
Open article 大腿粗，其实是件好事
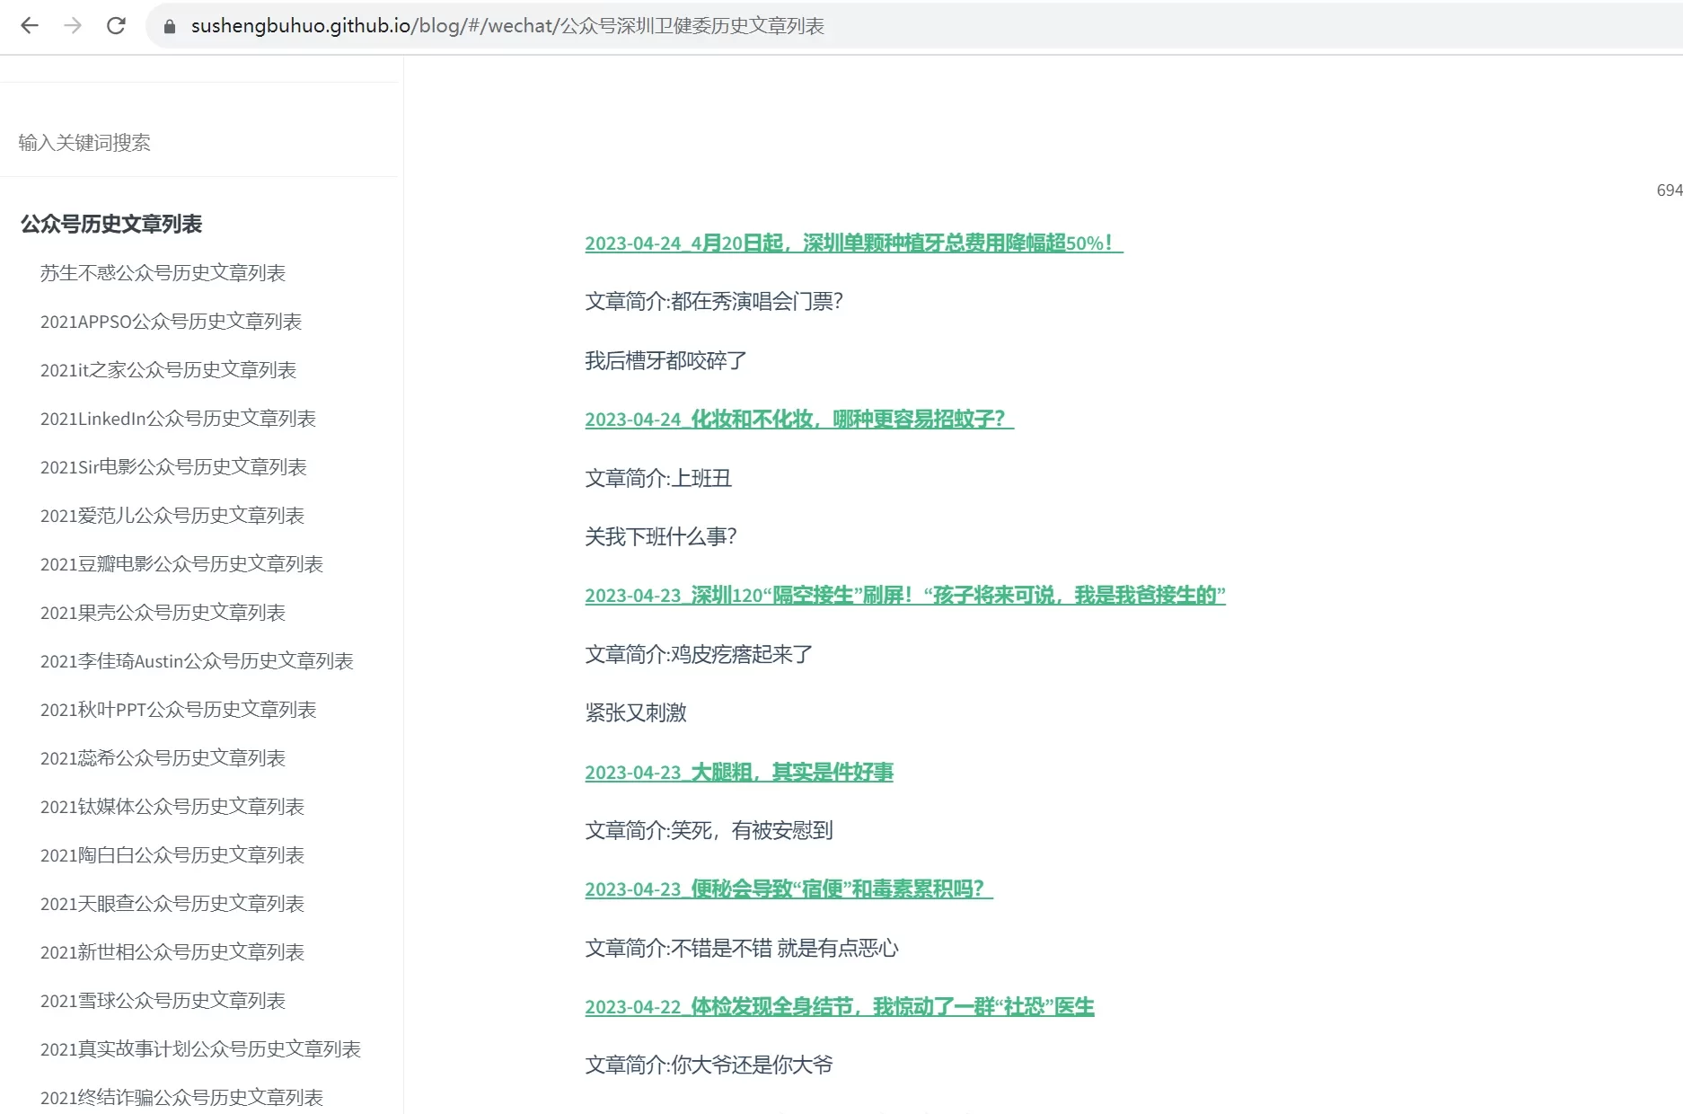coord(738,773)
